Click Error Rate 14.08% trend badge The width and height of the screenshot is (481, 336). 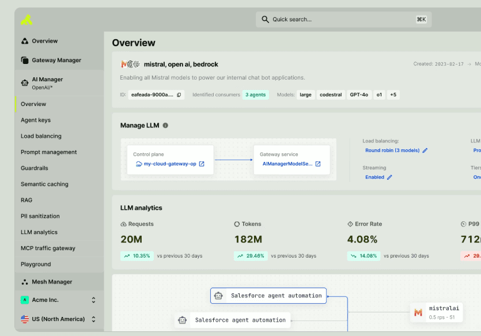tap(363, 256)
